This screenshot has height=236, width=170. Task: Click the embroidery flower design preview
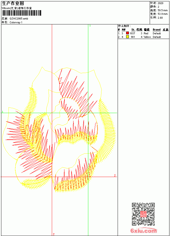click(59, 130)
